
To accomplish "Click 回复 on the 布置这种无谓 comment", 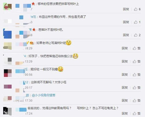I will click(x=126, y=22).
